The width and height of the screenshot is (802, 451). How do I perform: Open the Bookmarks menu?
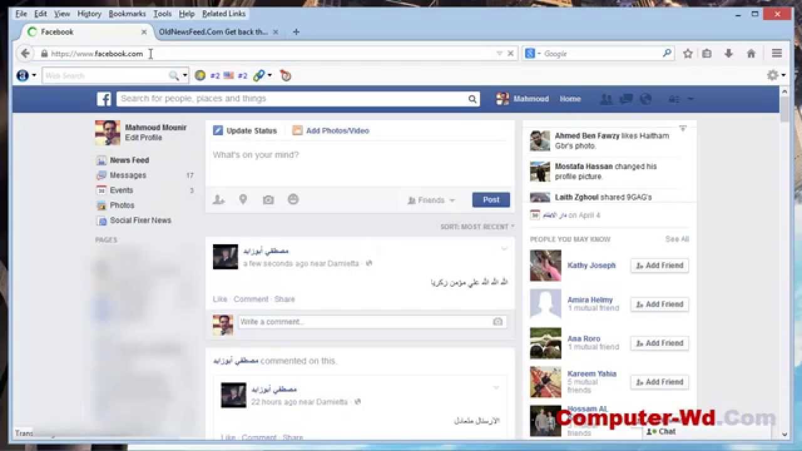click(x=127, y=14)
